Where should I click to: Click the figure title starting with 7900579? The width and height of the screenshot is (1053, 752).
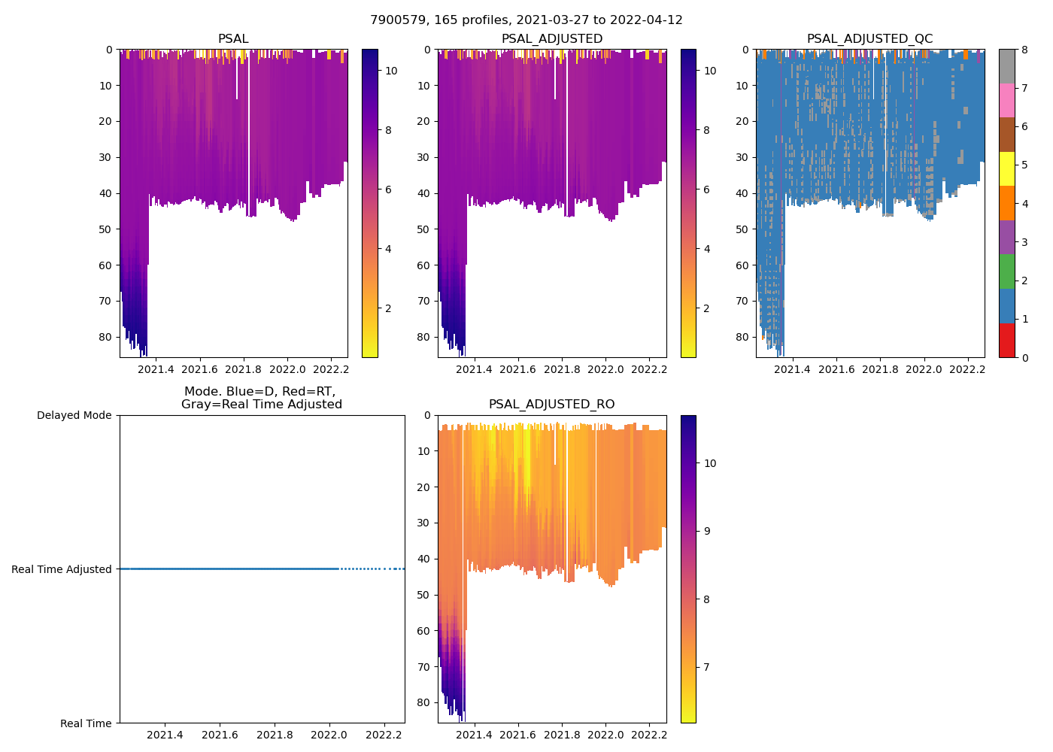click(x=526, y=20)
